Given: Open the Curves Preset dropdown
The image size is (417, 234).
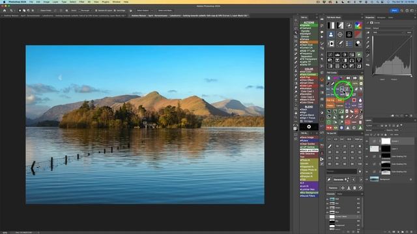Looking at the screenshot, I should point(392,28).
